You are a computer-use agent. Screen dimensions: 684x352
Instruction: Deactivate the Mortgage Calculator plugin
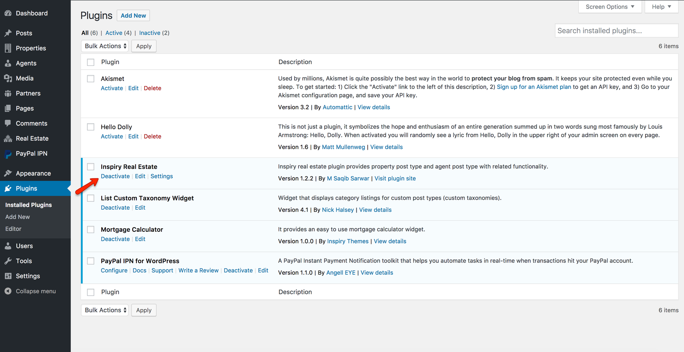[x=115, y=239]
